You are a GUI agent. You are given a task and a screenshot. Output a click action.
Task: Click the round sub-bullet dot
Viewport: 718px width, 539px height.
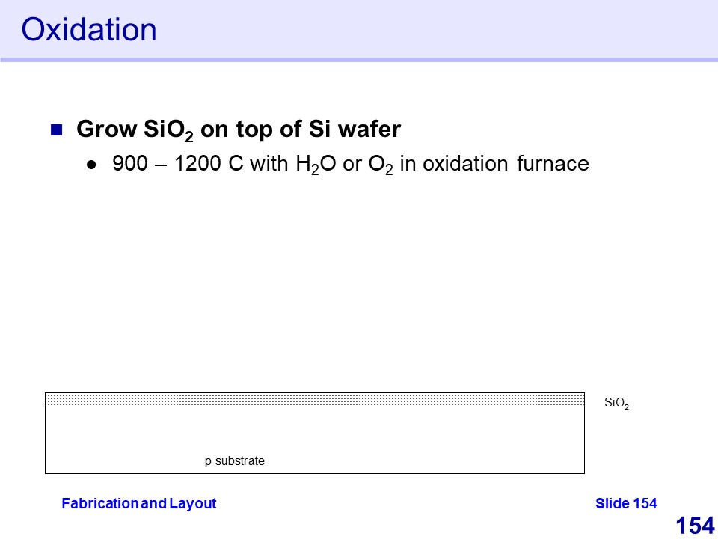[91, 164]
